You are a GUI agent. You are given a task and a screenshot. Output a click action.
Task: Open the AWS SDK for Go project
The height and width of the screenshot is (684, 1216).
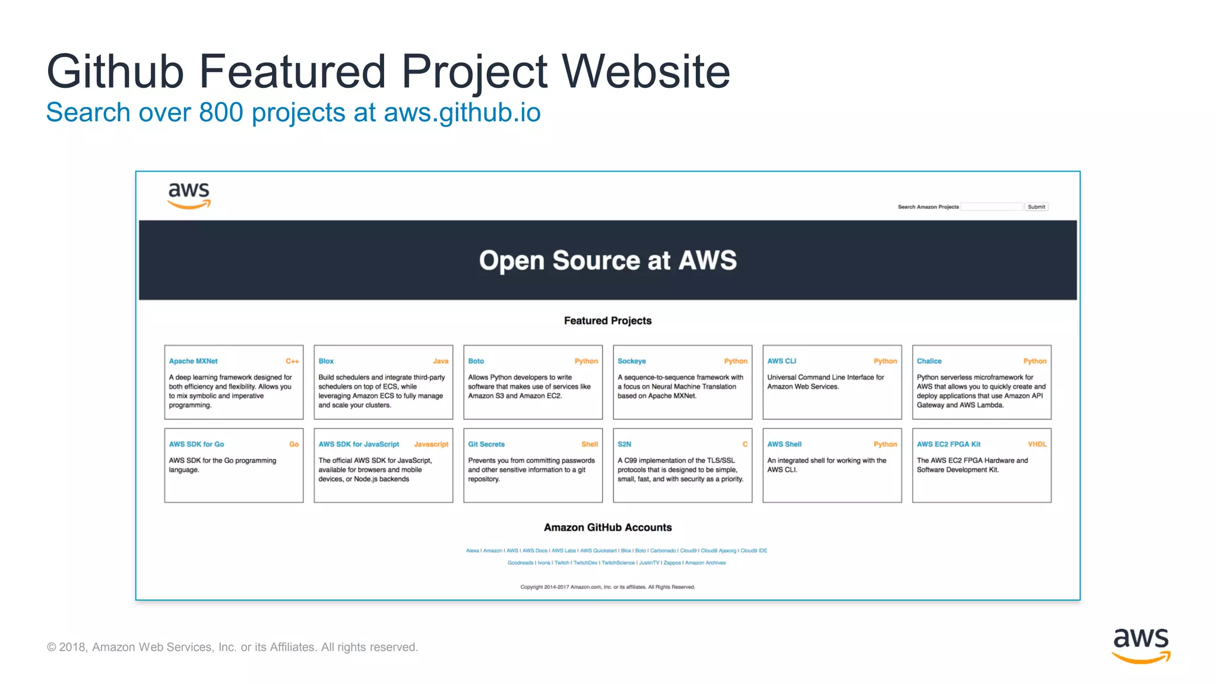197,444
